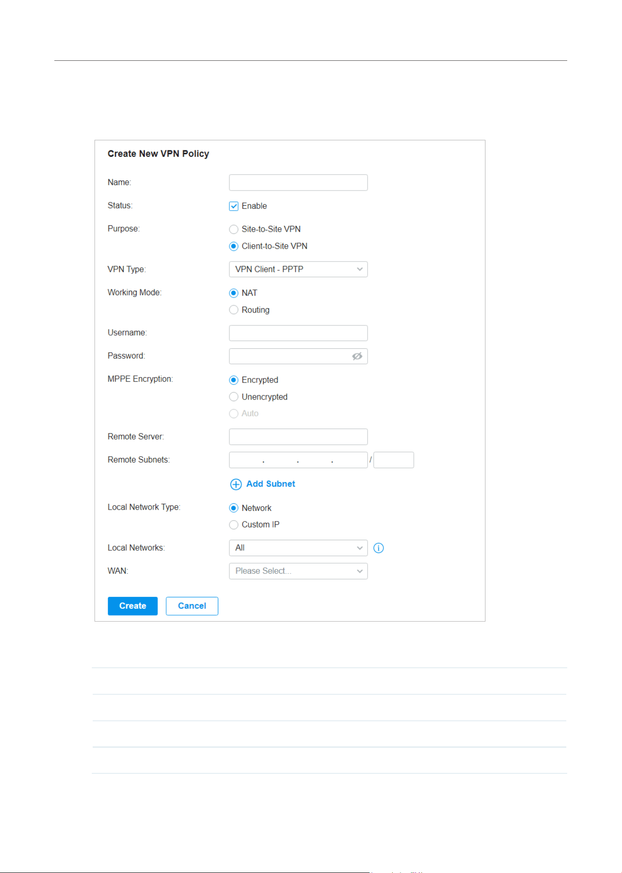Open the WAN Please Select dropdown
Viewport: 622px width, 873px height.
[x=298, y=571]
